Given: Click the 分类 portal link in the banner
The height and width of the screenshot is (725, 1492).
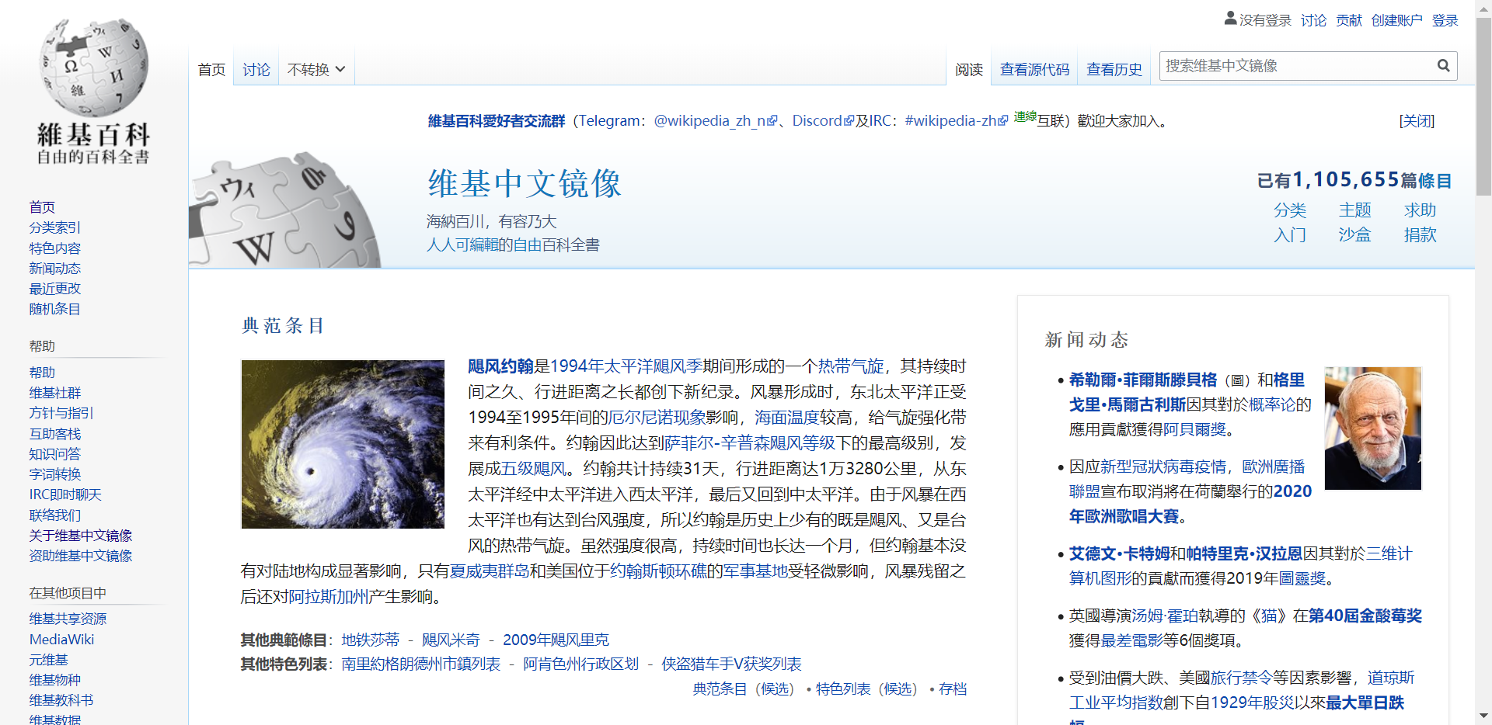Looking at the screenshot, I should [1290, 210].
